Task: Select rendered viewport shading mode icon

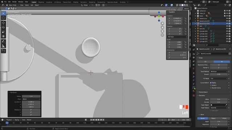Action: point(187,5)
